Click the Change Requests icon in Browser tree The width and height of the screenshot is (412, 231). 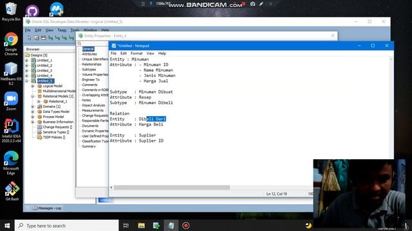point(40,127)
